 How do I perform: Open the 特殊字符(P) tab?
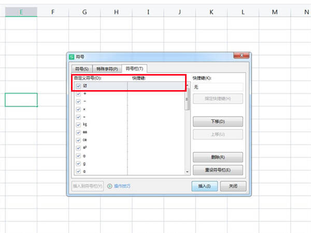point(107,69)
